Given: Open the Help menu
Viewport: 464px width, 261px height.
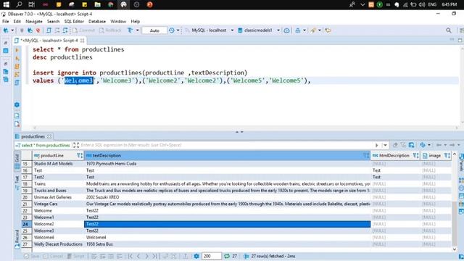Looking at the screenshot, I should (x=136, y=21).
